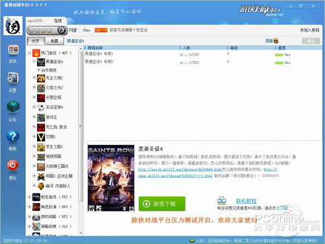325x244 pixels.
Task: Click the Saints Row IV cover image
Action: pos(111,178)
